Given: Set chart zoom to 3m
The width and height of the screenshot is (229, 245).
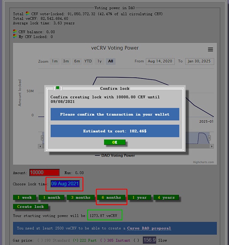Looking at the screenshot, I should tap(66, 61).
